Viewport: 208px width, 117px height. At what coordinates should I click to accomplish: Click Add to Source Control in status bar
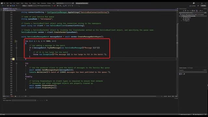coord(185,114)
